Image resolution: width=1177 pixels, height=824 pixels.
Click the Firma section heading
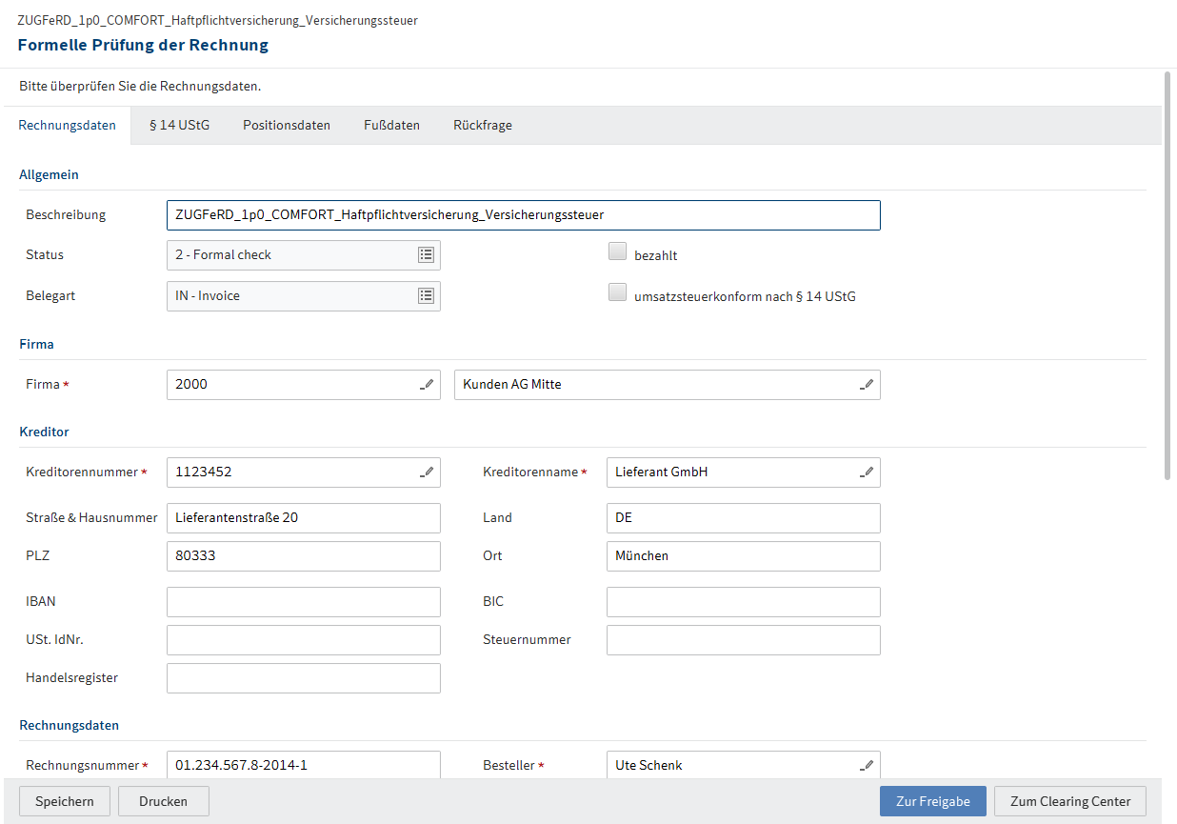[36, 345]
